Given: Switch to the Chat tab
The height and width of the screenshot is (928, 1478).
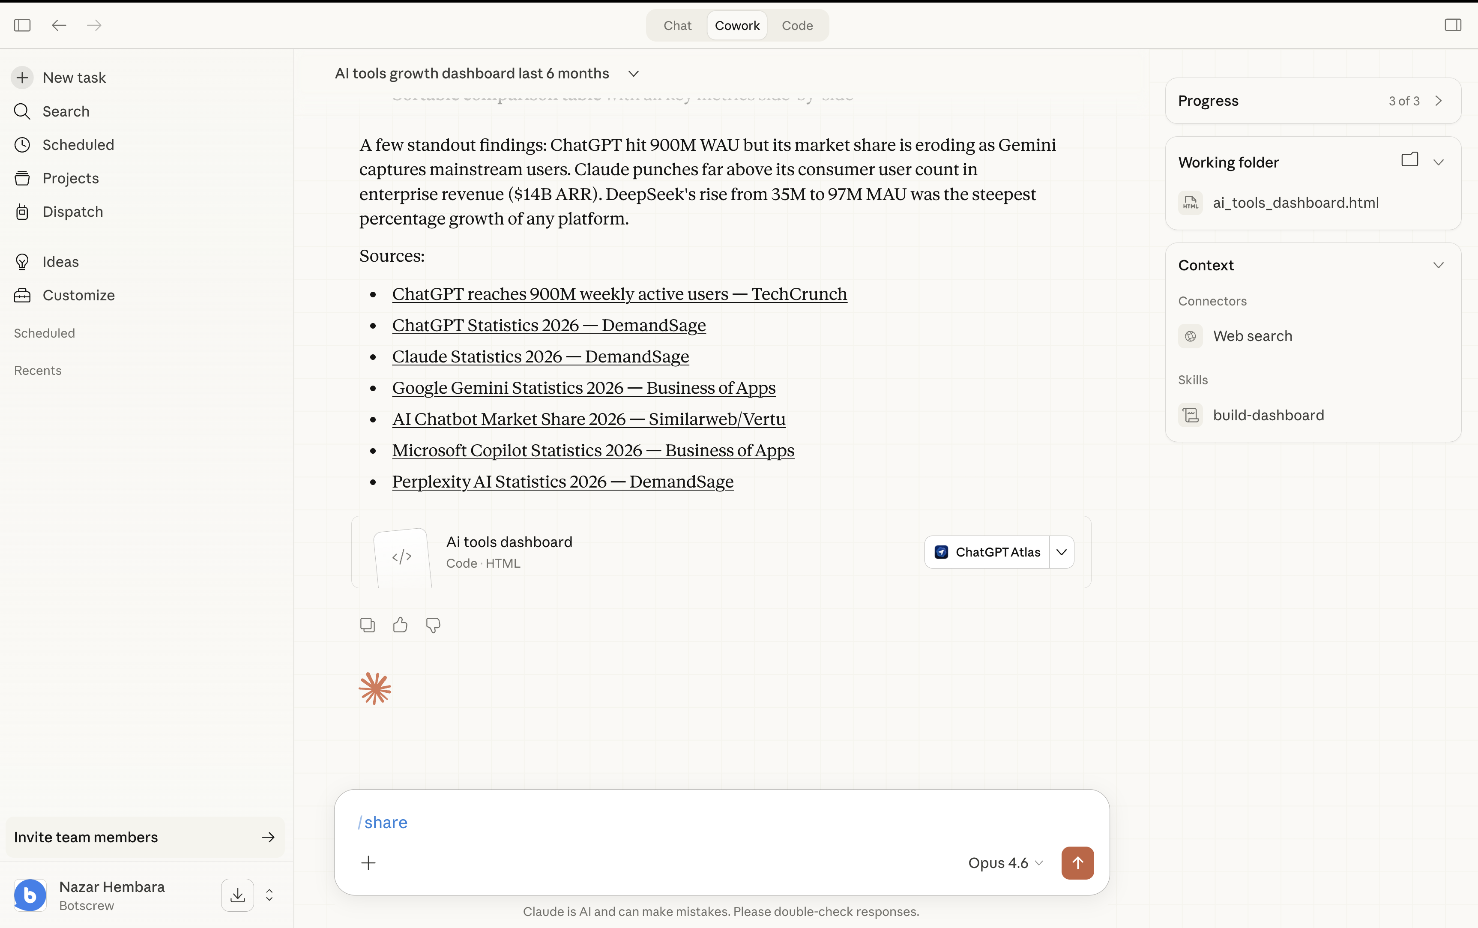Looking at the screenshot, I should click(x=677, y=26).
